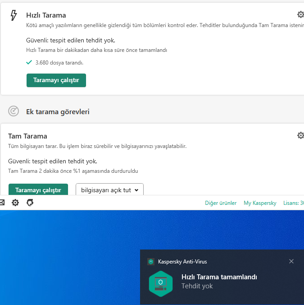The image size is (304, 305).
Task: Click the Tam Tarama title
Action: click(27, 136)
